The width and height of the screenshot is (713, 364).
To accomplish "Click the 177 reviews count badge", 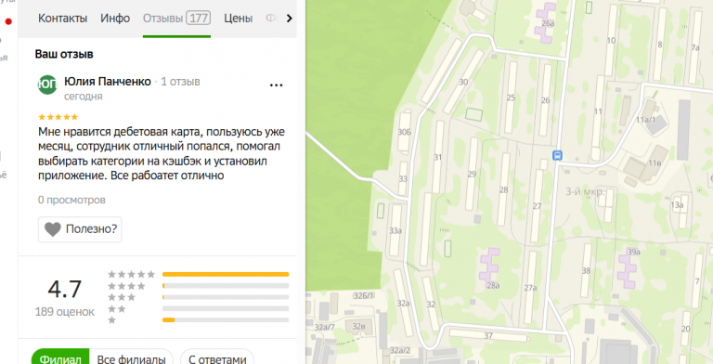I will (x=199, y=19).
